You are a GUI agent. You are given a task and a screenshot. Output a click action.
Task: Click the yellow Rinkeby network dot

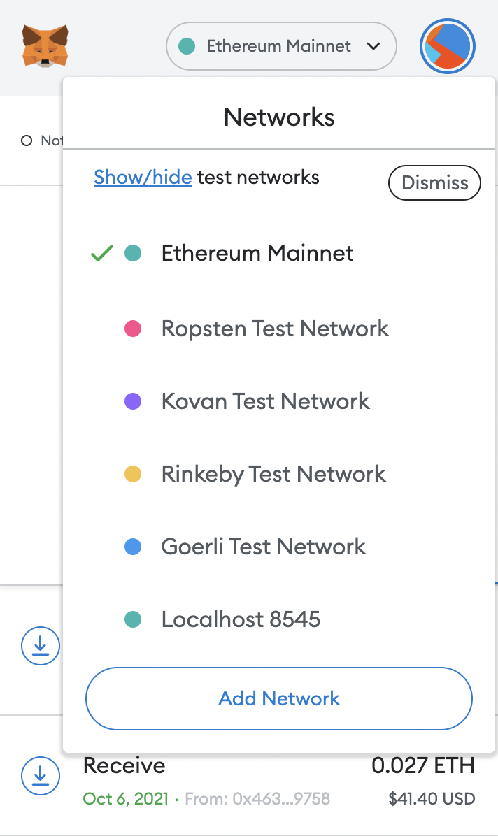133,474
